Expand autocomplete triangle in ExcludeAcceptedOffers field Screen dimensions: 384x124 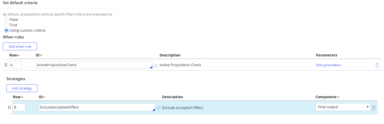click(153, 110)
